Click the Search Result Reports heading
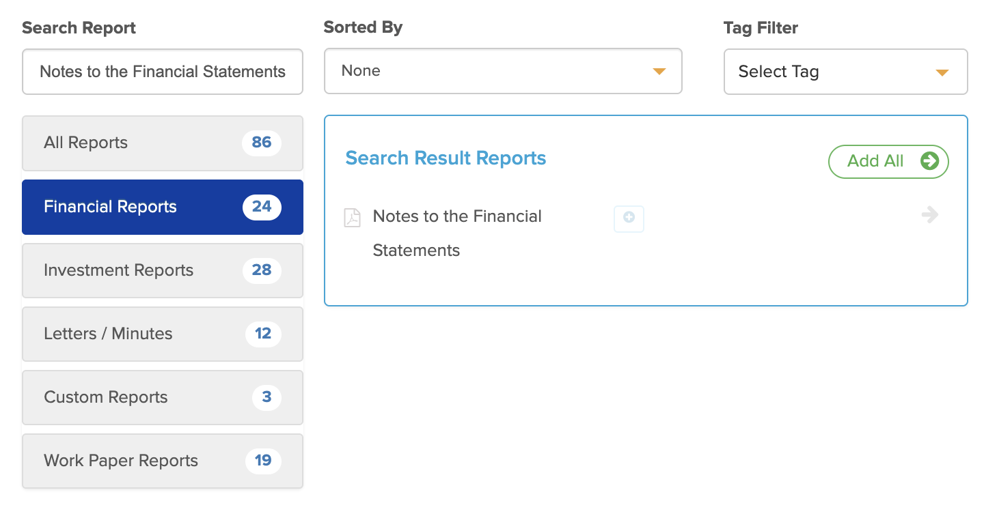 click(446, 158)
